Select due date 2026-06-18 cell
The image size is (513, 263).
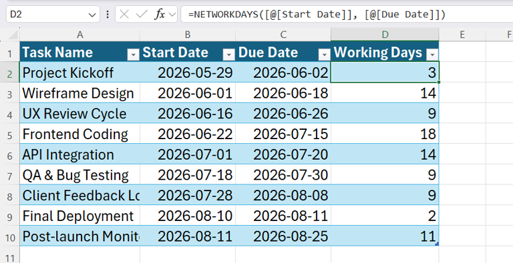coord(283,93)
